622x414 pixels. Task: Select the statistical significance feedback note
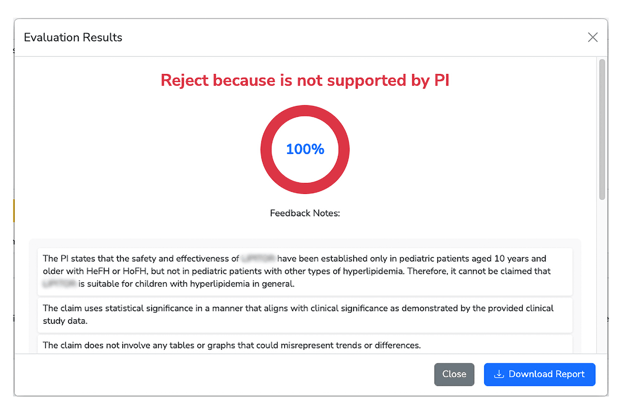(x=305, y=315)
